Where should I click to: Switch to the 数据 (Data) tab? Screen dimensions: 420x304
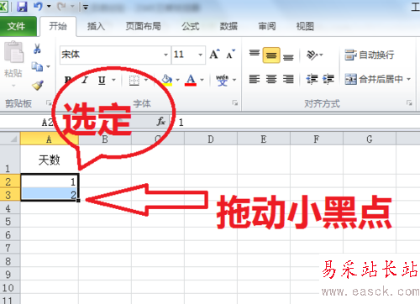(x=228, y=26)
